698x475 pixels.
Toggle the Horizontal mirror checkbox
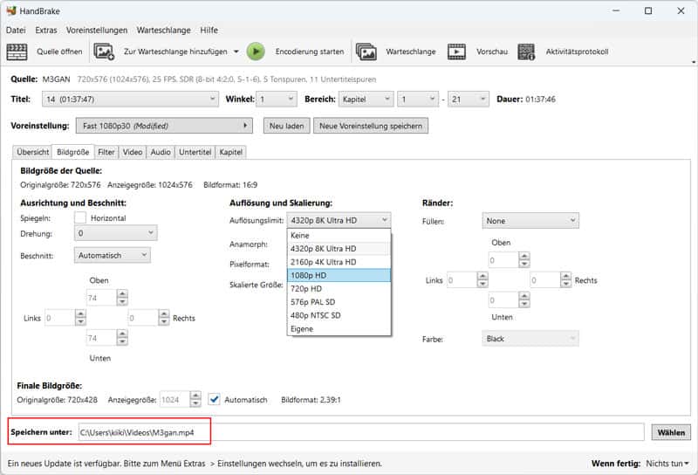pyautogui.click(x=80, y=218)
